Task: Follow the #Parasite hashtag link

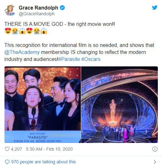Action: coord(69,59)
